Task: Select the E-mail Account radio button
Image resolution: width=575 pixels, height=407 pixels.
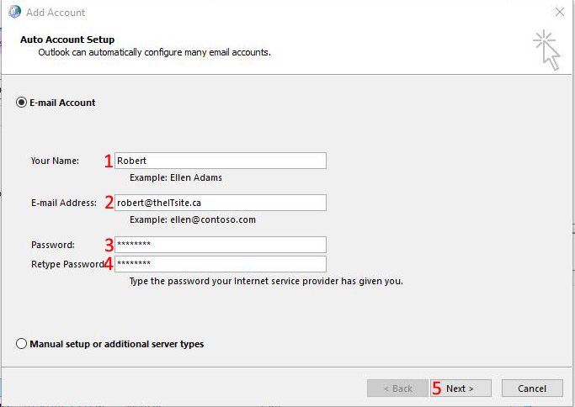Action: pyautogui.click(x=21, y=103)
